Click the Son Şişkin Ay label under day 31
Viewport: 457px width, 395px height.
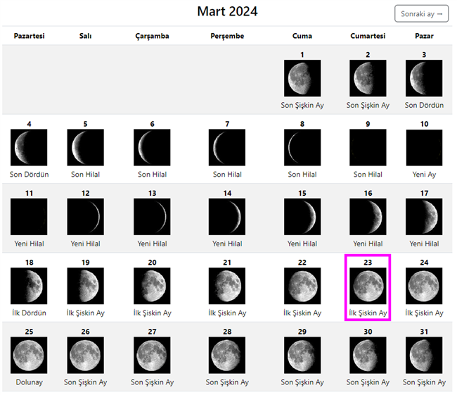424,382
